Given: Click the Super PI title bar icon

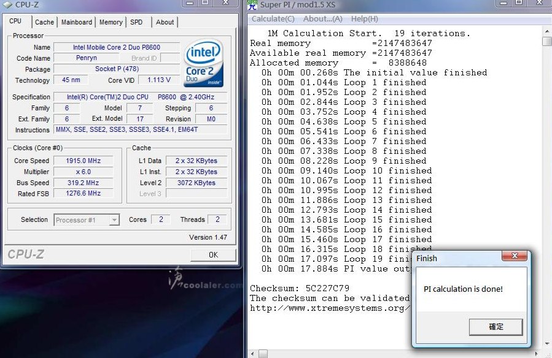Looking at the screenshot, I should tap(252, 4).
